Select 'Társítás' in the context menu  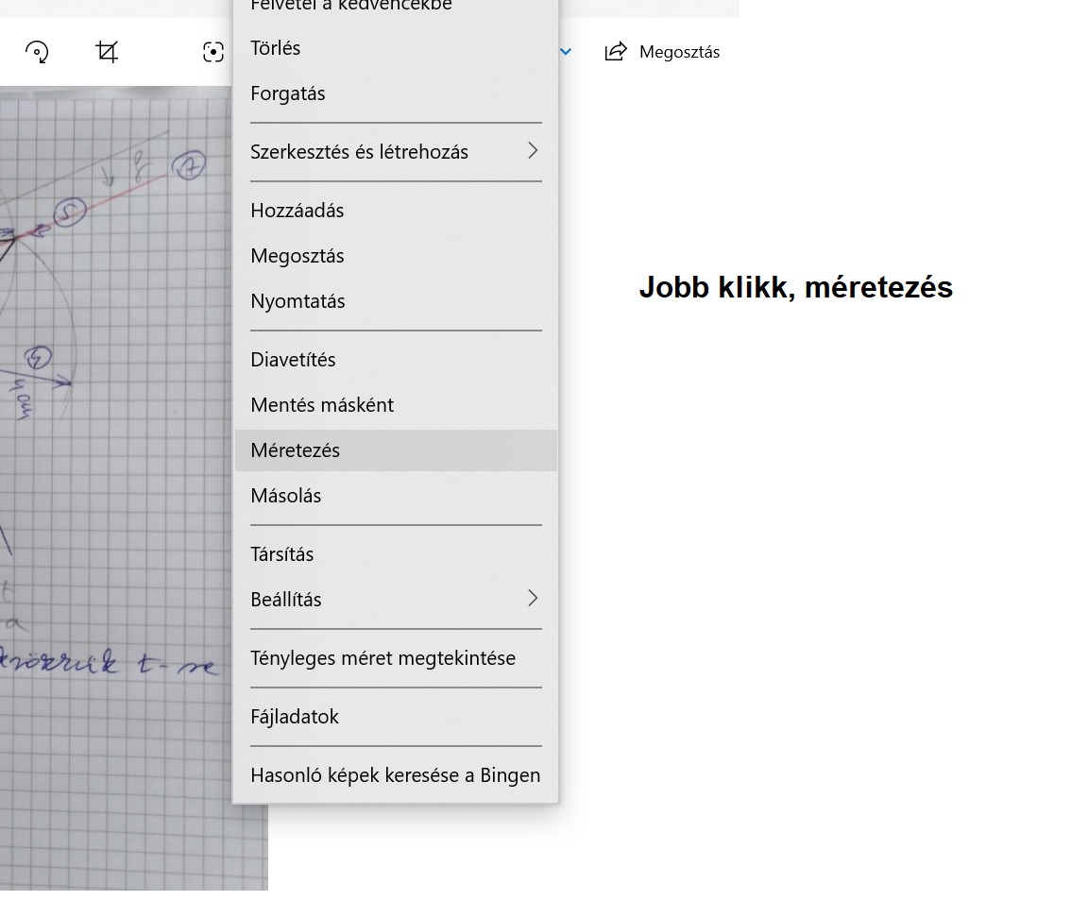282,554
